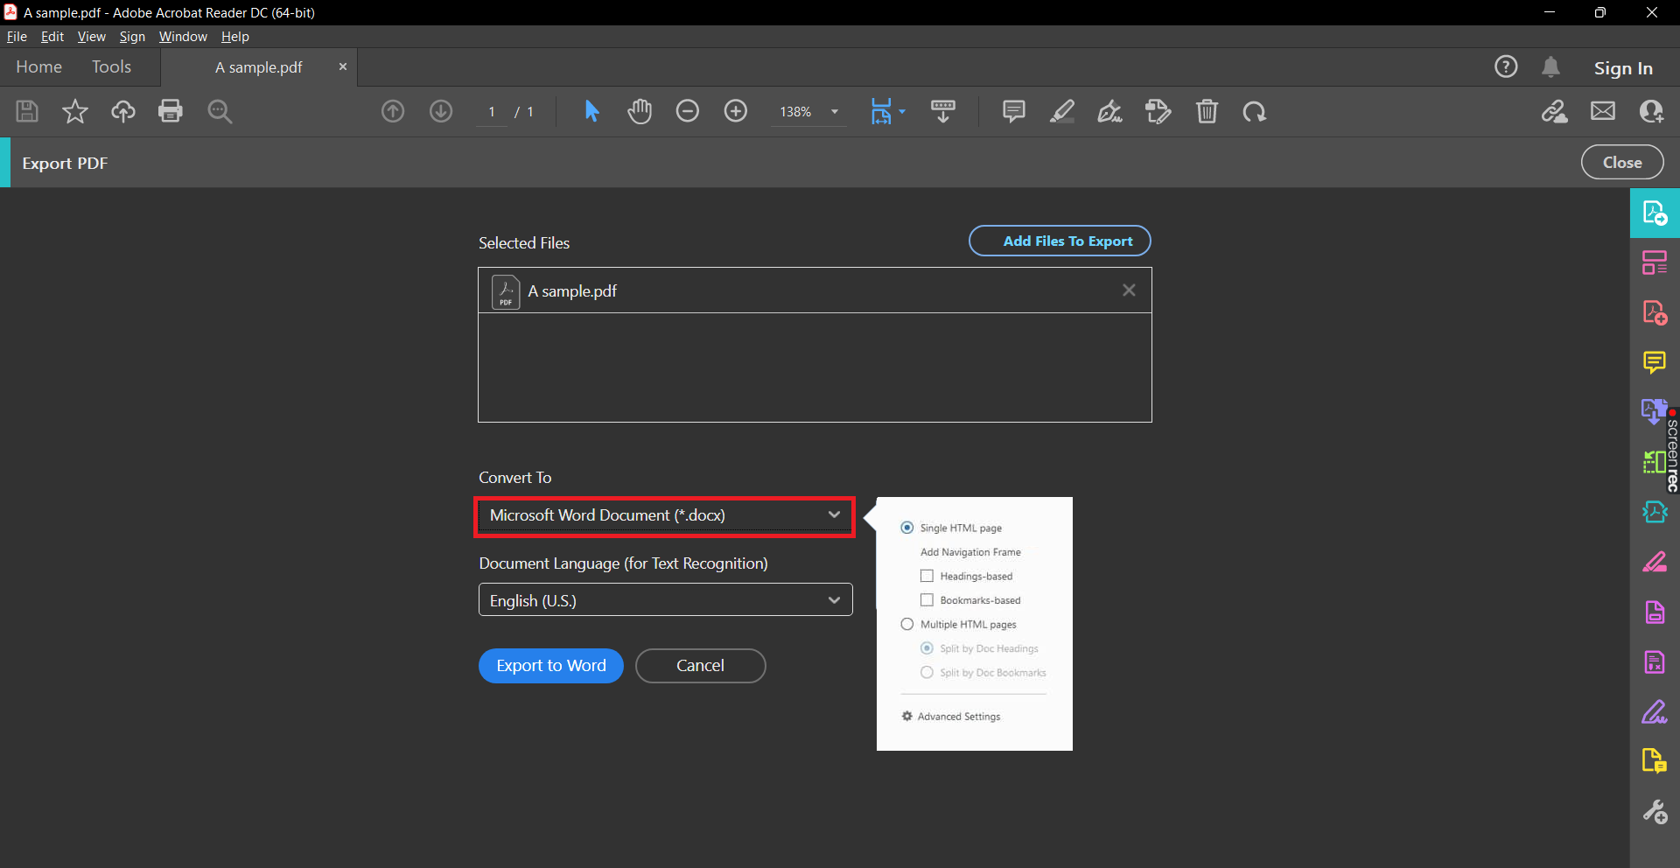Open the More Tools wrench icon
The image size is (1680, 868).
(x=1655, y=812)
